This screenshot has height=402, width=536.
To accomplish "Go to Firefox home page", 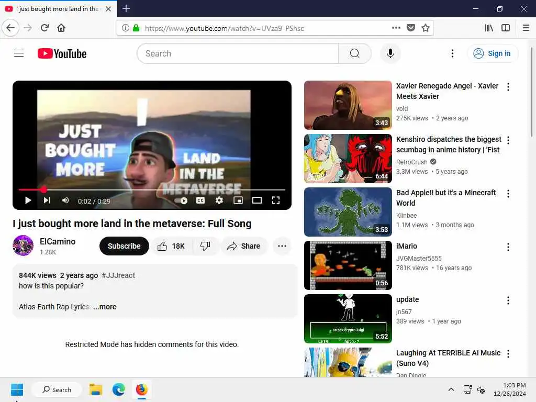I will (x=61, y=28).
